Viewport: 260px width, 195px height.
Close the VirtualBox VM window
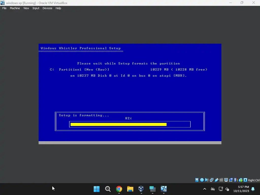point(254,3)
